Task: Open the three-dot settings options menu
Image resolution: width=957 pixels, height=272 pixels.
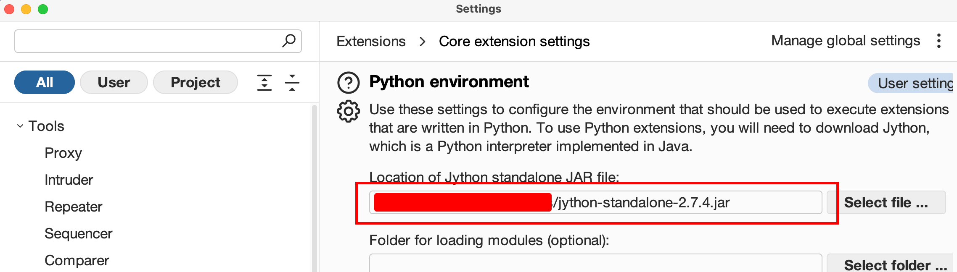Action: pyautogui.click(x=938, y=41)
